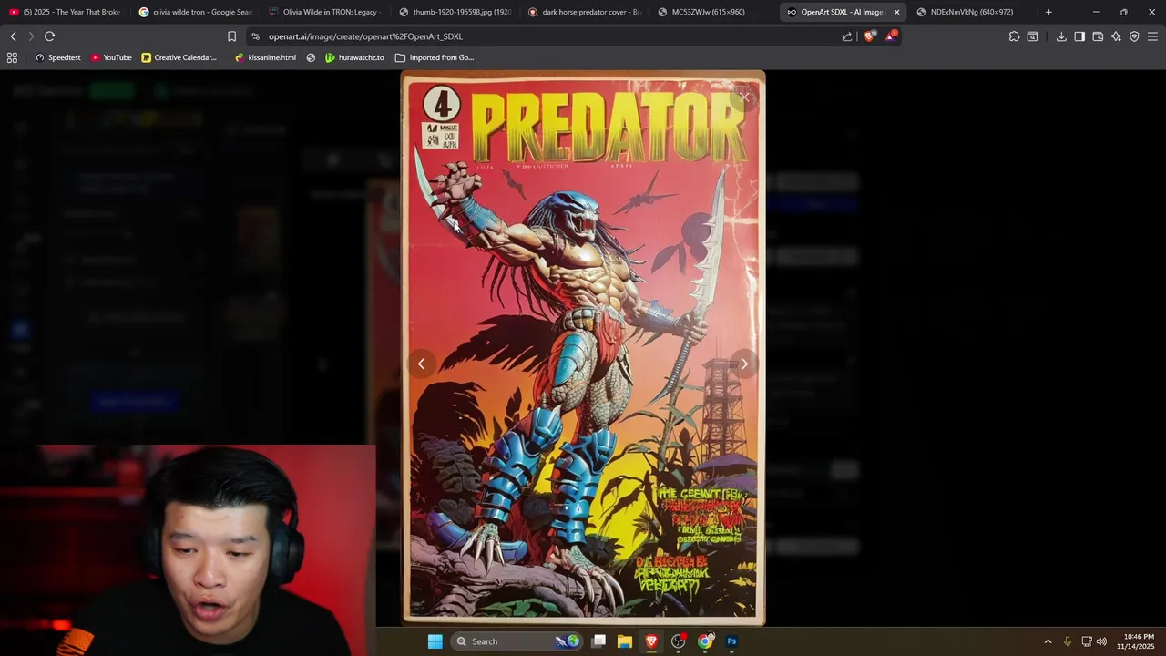Open the volume speaker tray icon
Screen dimensions: 1166x656
pos(1101,641)
